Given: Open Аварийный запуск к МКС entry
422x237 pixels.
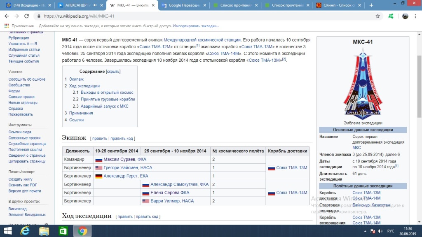Looking at the screenshot, I should pos(104,106).
